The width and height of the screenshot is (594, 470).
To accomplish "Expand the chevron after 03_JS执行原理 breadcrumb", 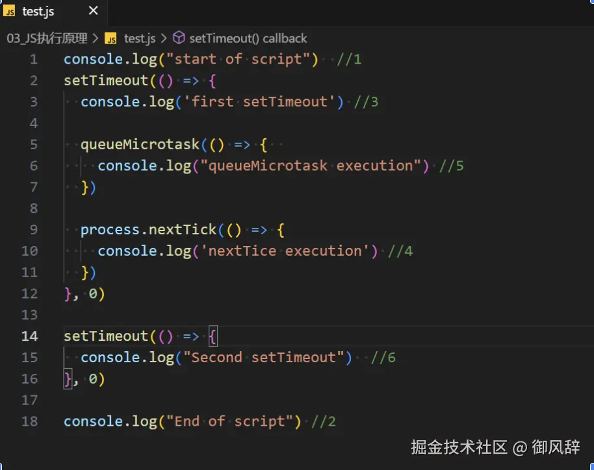I will pos(96,38).
